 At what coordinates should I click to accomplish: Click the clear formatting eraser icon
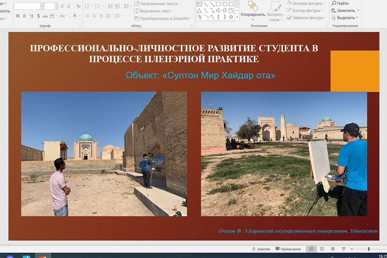pos(78,6)
